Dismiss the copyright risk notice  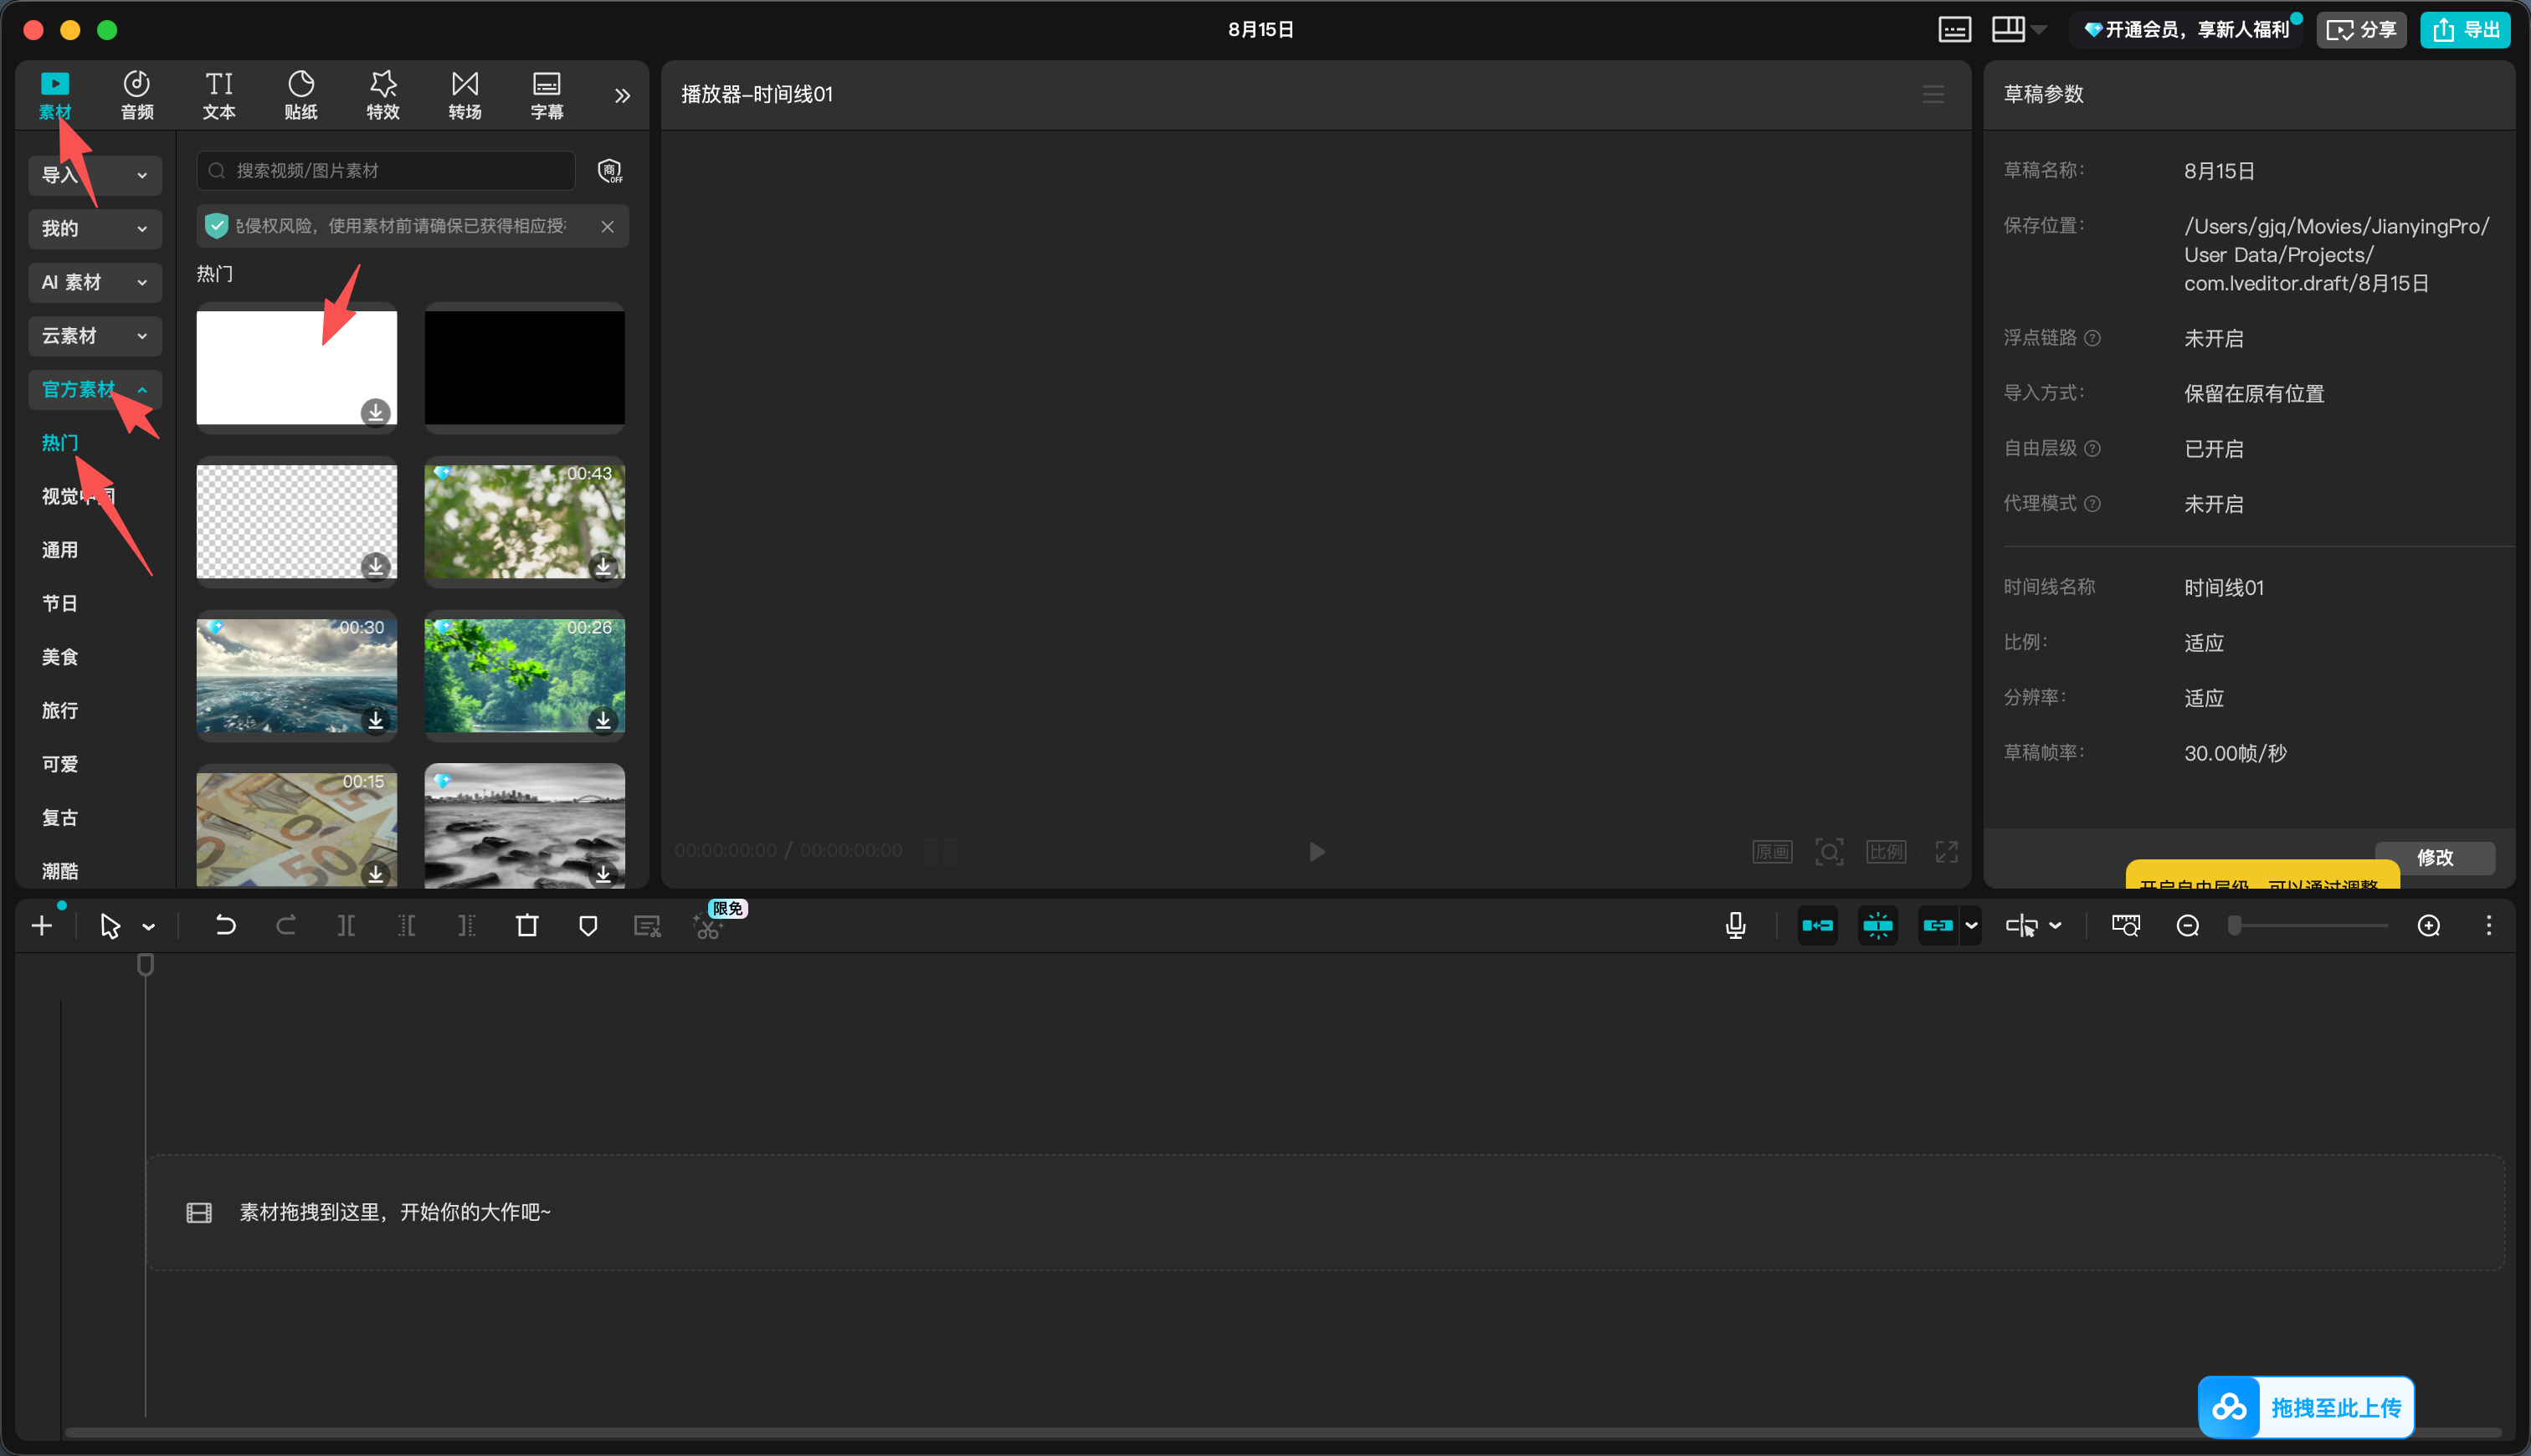607,226
